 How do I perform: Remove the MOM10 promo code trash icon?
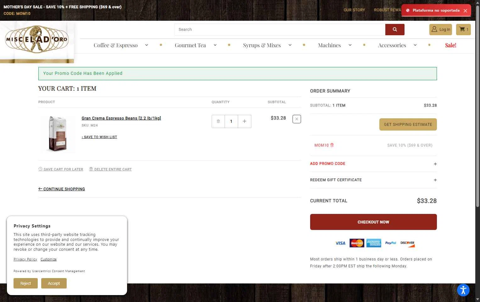click(x=332, y=145)
